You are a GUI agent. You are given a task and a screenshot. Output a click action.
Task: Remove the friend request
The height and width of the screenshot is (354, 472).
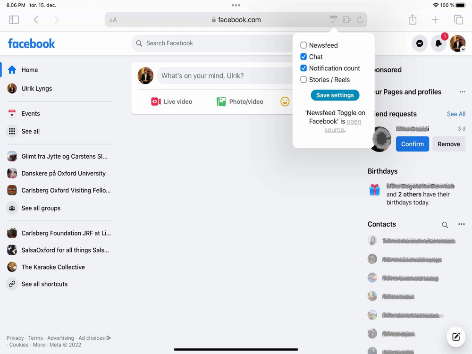pos(448,144)
